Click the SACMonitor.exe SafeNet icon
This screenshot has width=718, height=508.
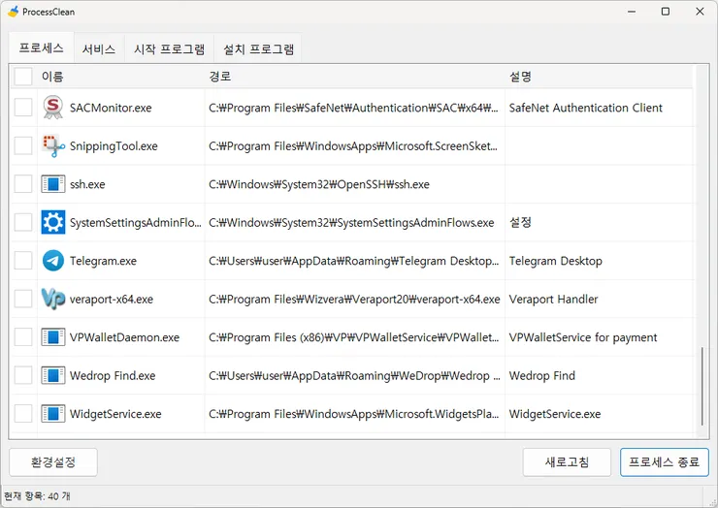tap(53, 108)
